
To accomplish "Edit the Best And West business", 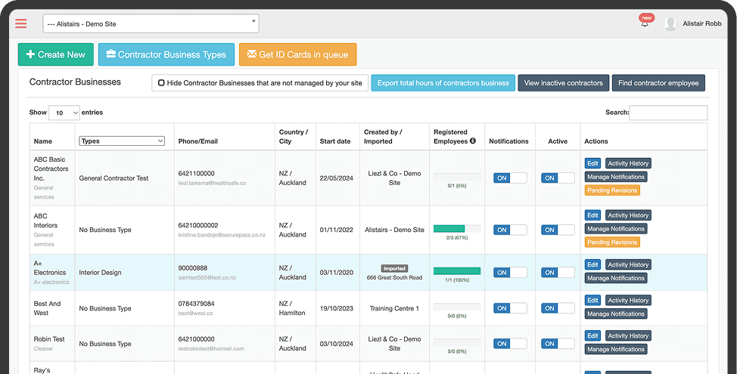I will (x=592, y=300).
